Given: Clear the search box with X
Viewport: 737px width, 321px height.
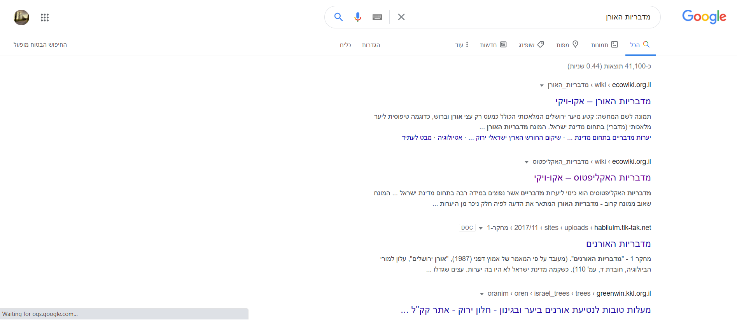Looking at the screenshot, I should click(401, 17).
